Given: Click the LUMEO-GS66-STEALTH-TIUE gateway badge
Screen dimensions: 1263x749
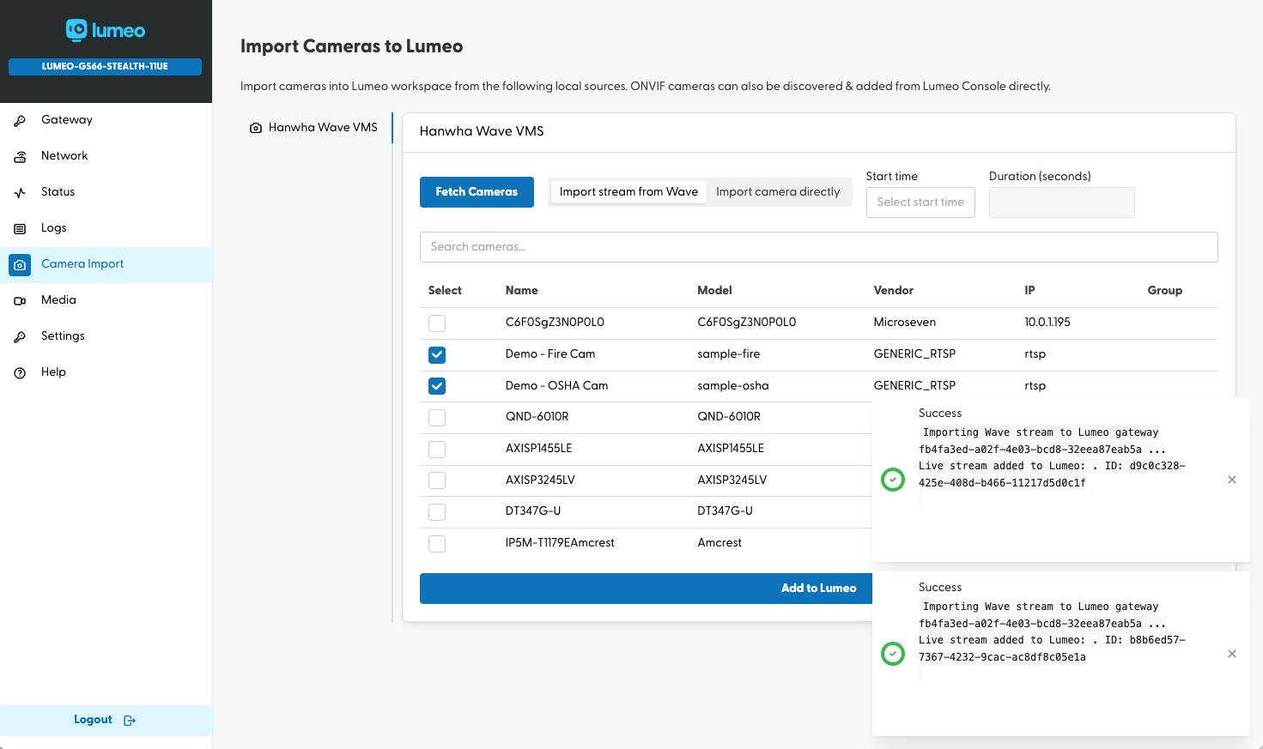Looking at the screenshot, I should [x=105, y=66].
